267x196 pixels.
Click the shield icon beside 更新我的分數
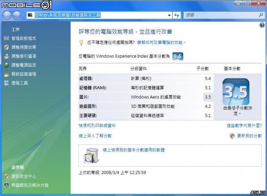(232, 136)
